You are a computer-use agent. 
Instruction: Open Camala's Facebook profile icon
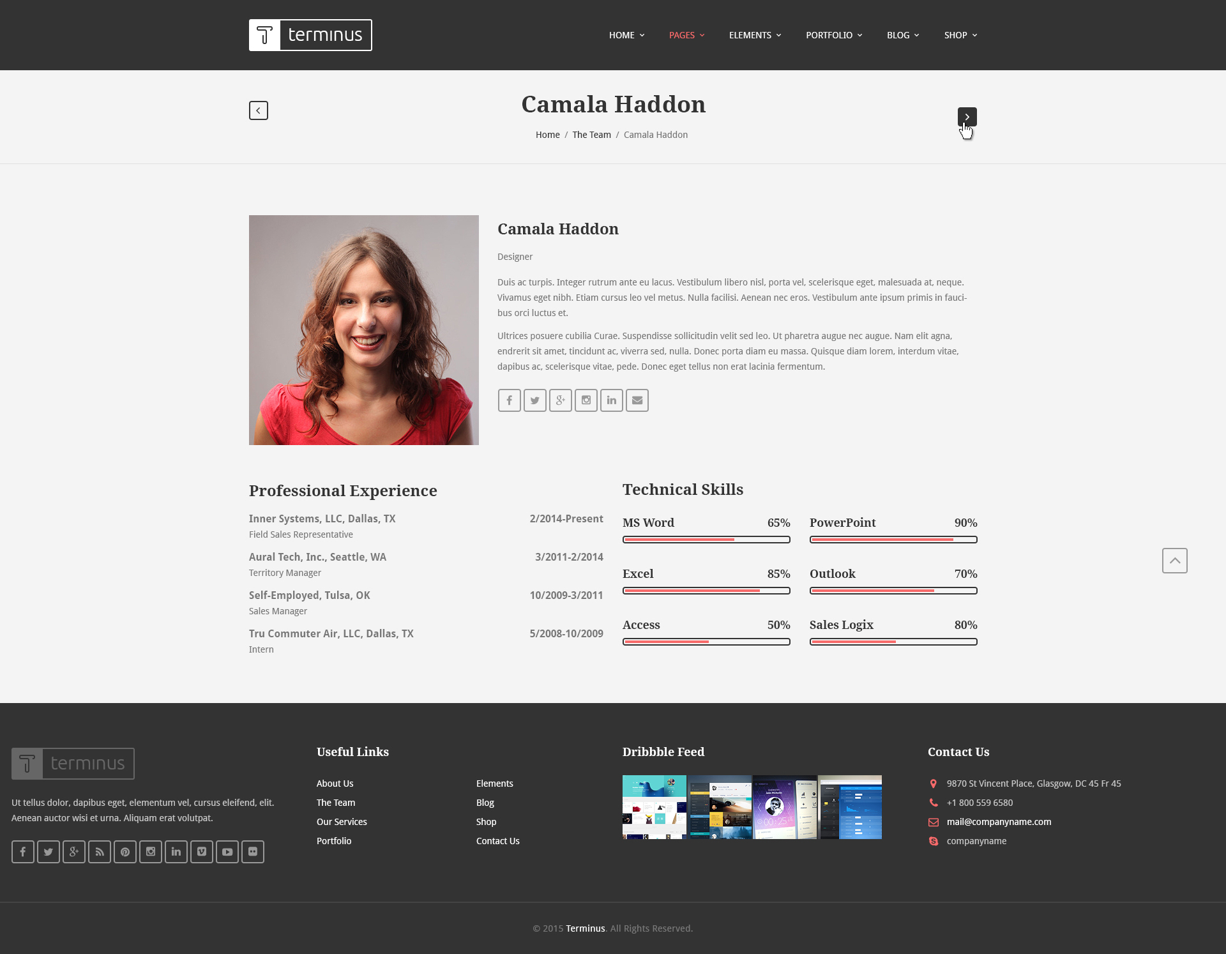509,400
